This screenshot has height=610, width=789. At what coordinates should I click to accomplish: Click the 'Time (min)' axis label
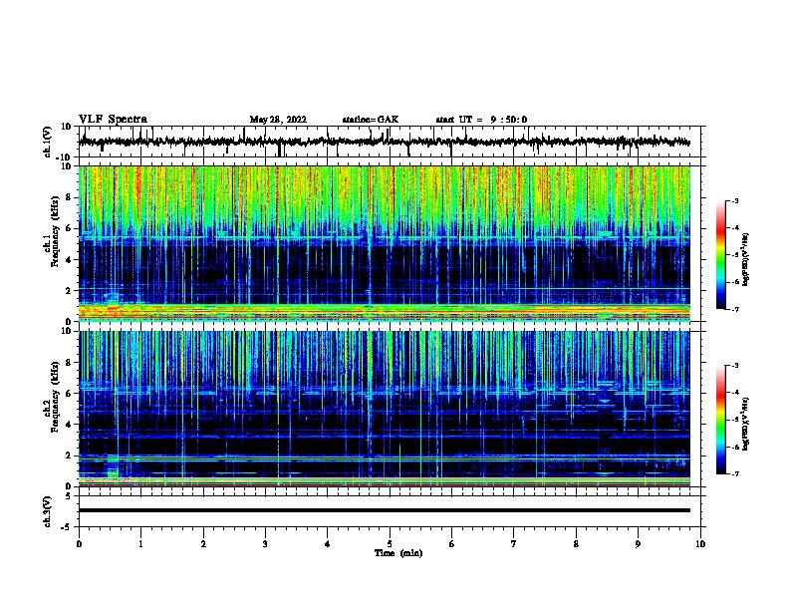[x=398, y=553]
